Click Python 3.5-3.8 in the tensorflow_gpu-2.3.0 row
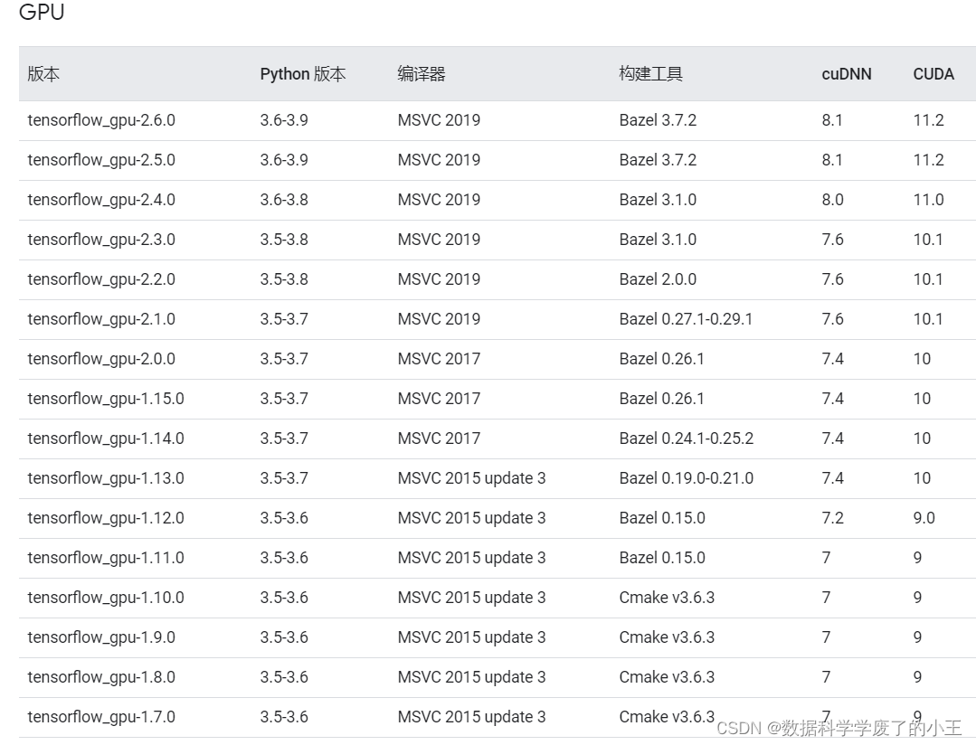 point(284,240)
